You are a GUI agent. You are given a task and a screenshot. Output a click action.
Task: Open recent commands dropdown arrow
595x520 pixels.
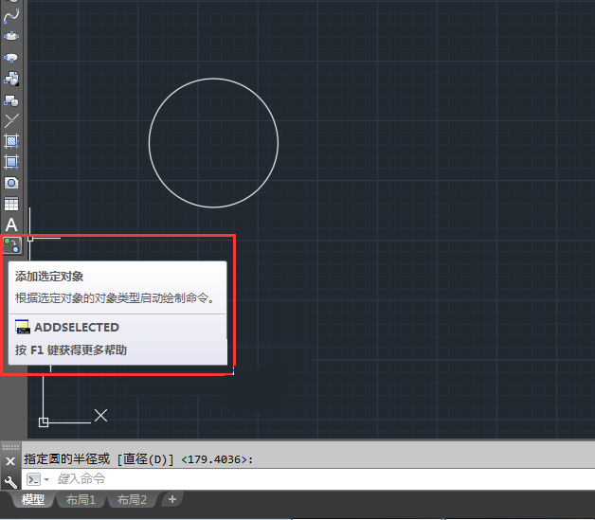[x=46, y=479]
